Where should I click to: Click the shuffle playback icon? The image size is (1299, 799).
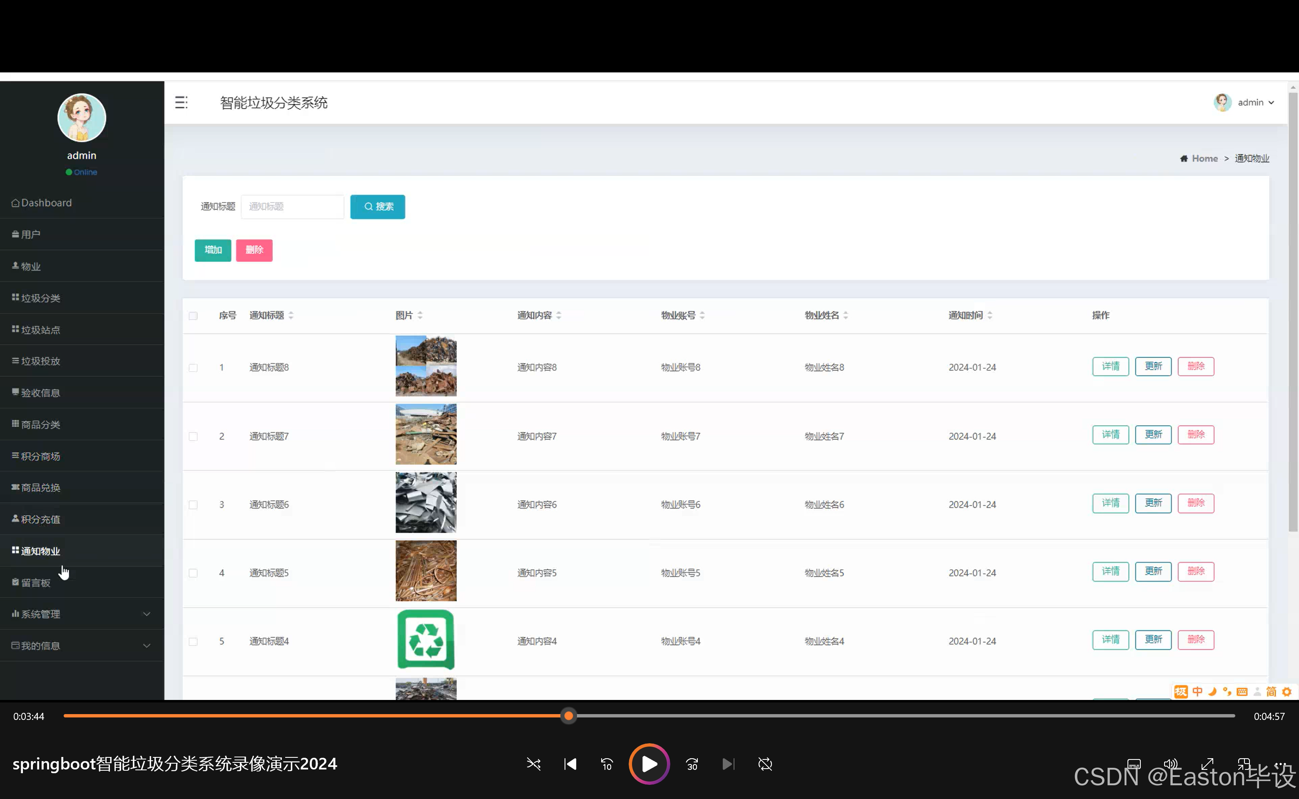pyautogui.click(x=533, y=764)
